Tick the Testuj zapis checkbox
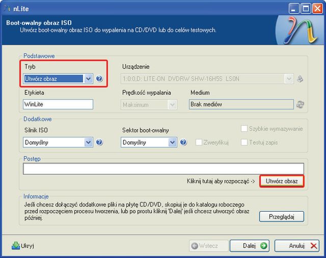The height and width of the screenshot is (258, 326). 244,142
